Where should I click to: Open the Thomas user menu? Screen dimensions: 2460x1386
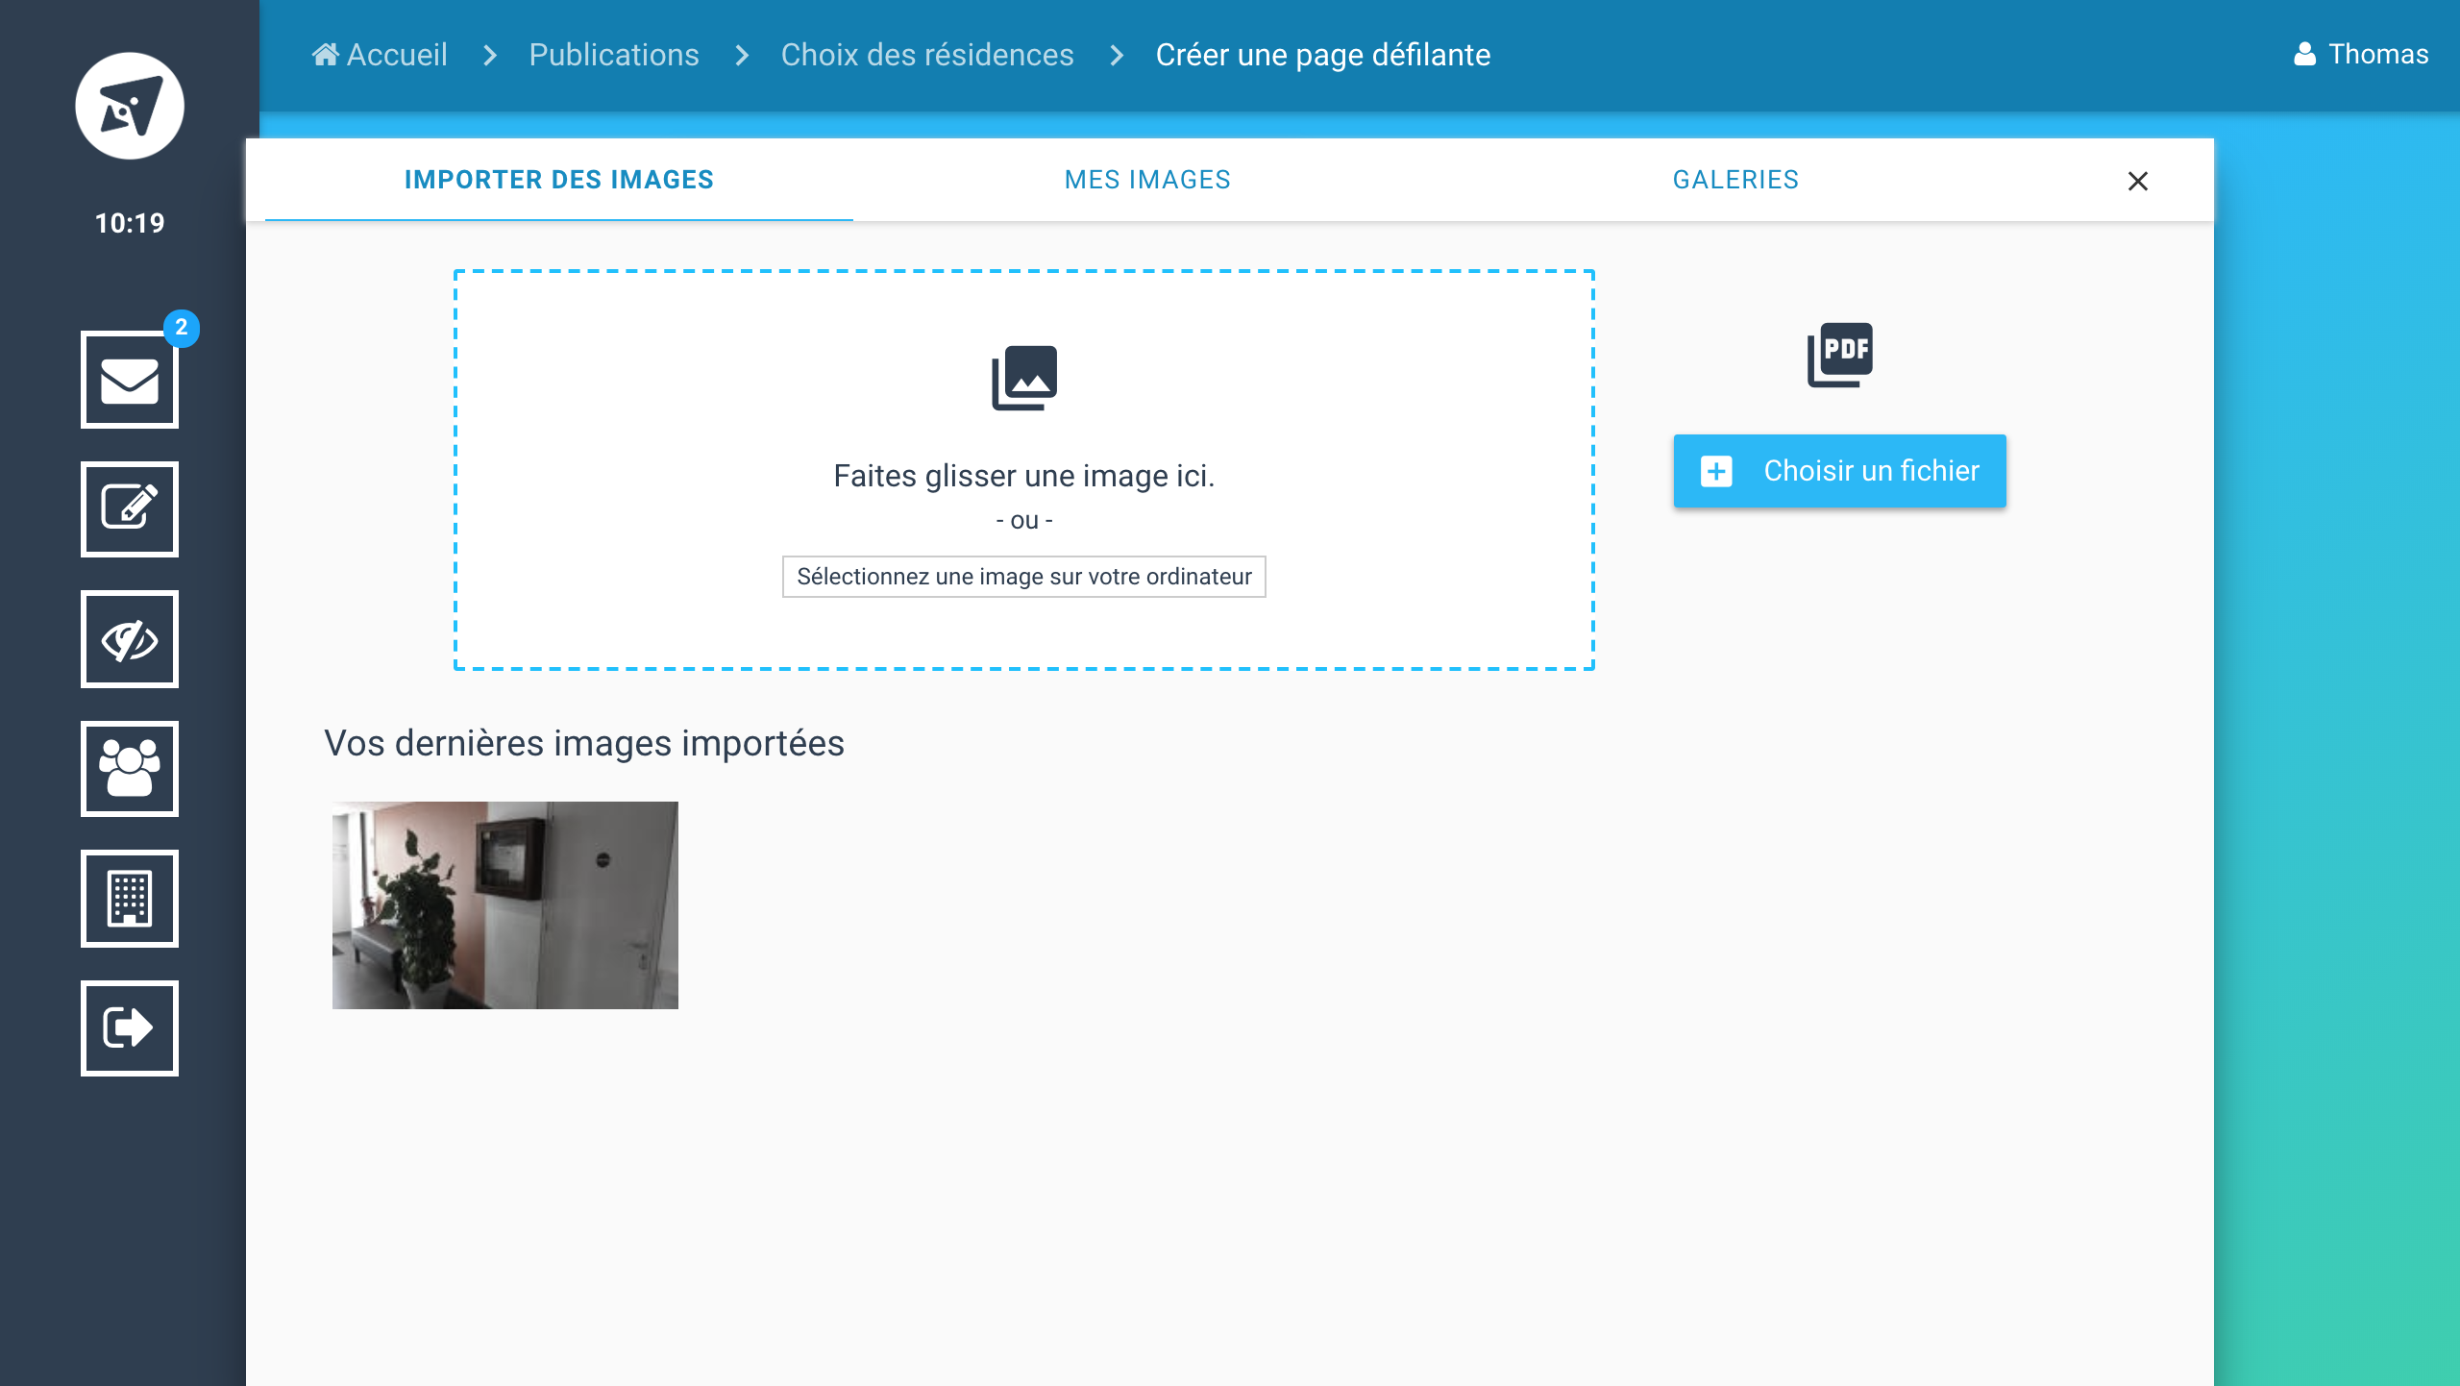coord(2362,54)
